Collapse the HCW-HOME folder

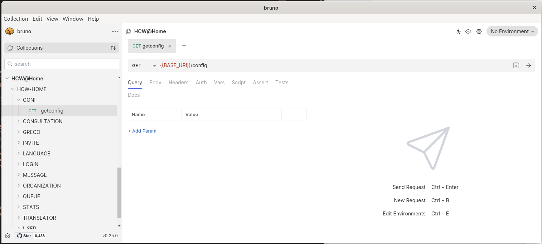tap(13, 89)
